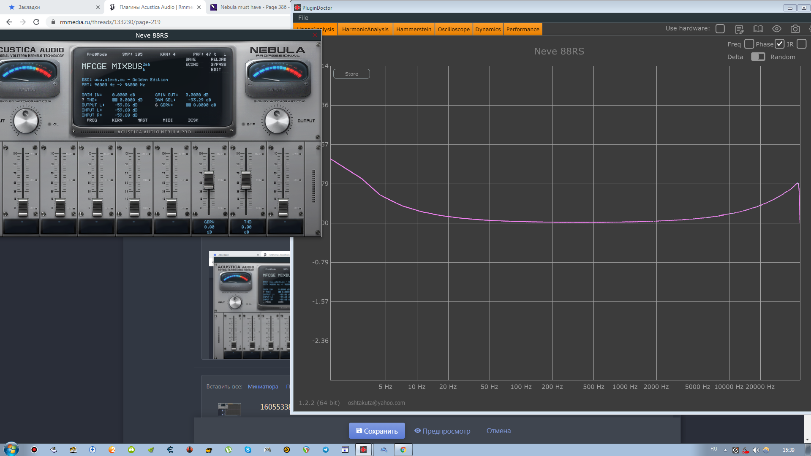Image resolution: width=811 pixels, height=456 pixels.
Task: Switch to the Performance tab
Action: [x=523, y=29]
